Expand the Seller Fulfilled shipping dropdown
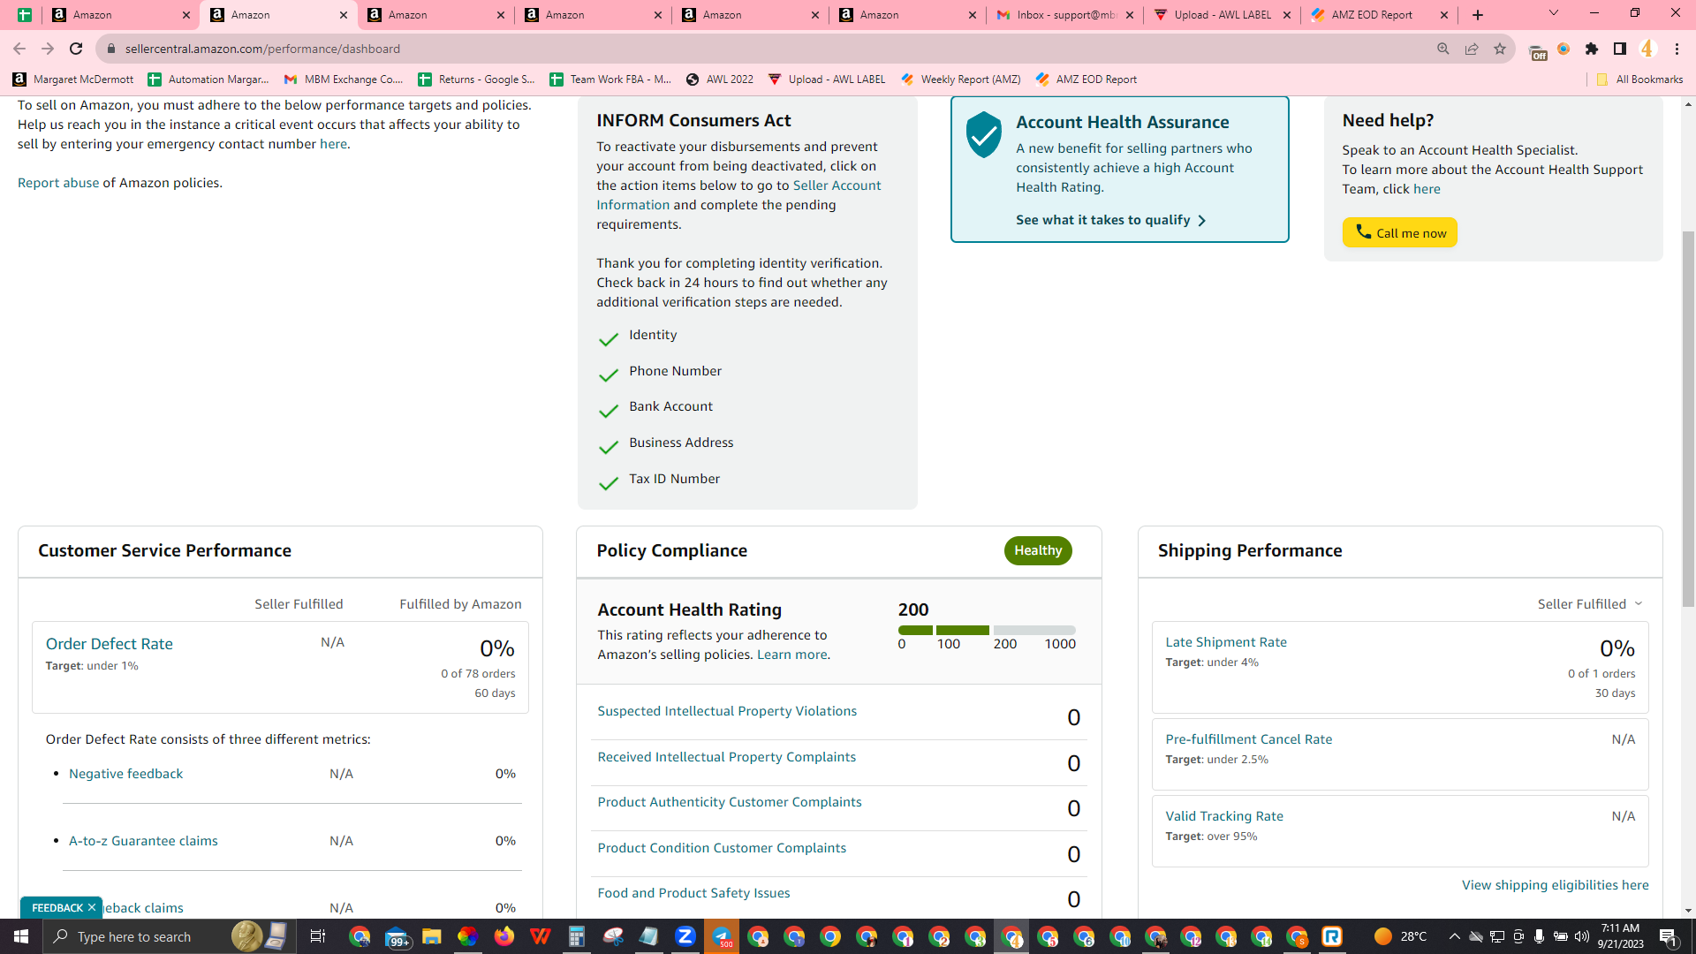 [x=1590, y=604]
